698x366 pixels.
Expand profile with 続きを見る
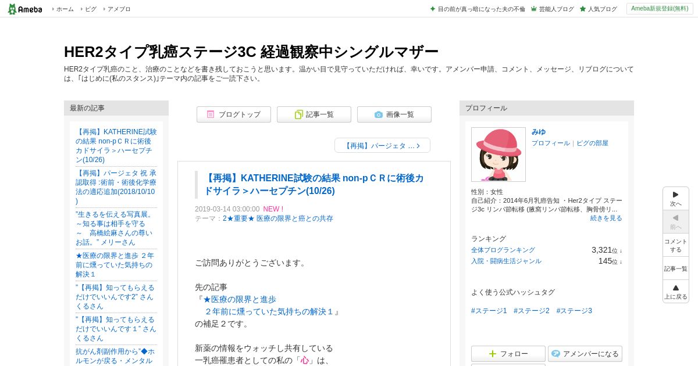606,218
